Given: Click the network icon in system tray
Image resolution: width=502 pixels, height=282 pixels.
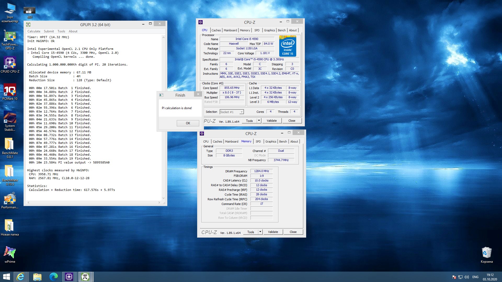Looking at the screenshot, I should pyautogui.click(x=460, y=277).
